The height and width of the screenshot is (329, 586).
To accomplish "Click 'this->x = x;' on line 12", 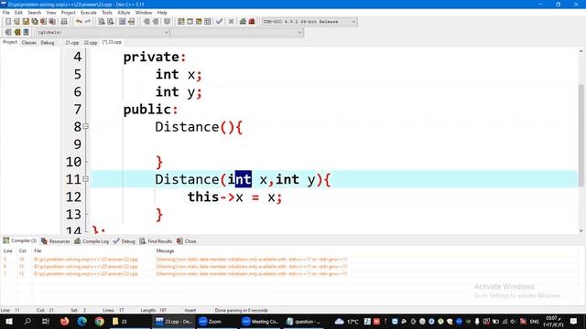I will coord(234,197).
